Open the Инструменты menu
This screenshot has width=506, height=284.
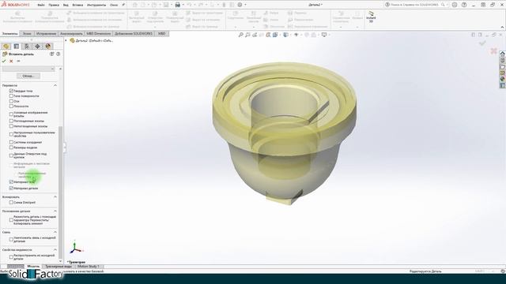click(96, 6)
